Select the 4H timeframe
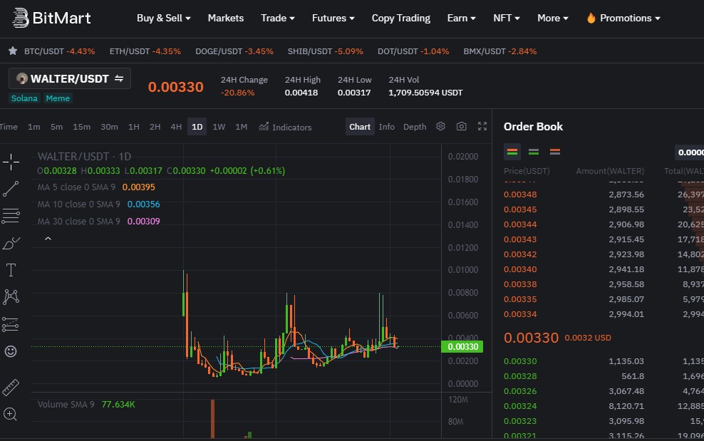The height and width of the screenshot is (441, 704). coord(176,127)
